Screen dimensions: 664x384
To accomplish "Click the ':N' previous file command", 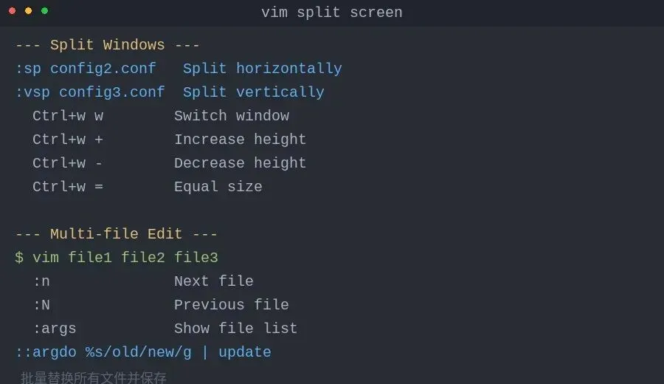I will click(41, 305).
